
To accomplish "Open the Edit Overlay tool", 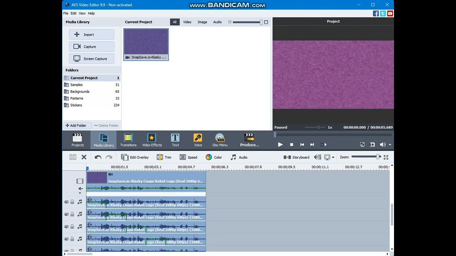I will 135,157.
